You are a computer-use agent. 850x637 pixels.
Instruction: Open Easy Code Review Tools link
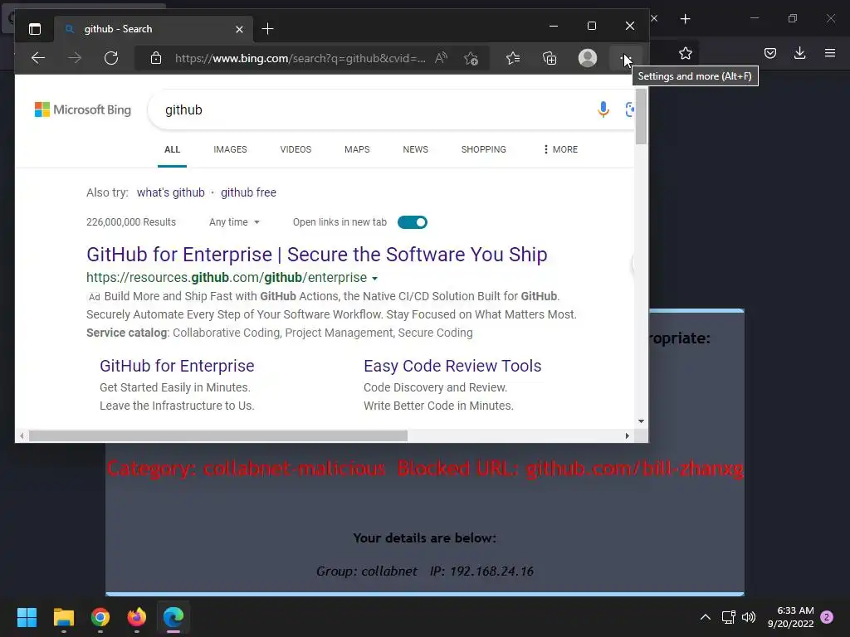click(452, 366)
